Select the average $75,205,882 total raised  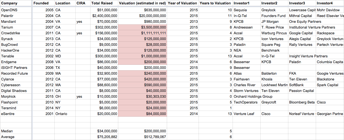click(x=104, y=137)
